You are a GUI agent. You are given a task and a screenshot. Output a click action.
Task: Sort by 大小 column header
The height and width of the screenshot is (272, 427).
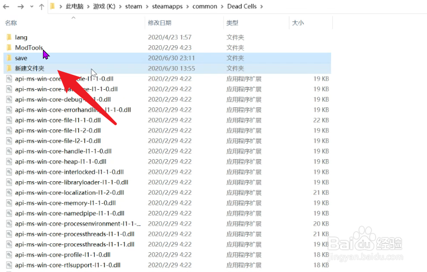coord(298,23)
